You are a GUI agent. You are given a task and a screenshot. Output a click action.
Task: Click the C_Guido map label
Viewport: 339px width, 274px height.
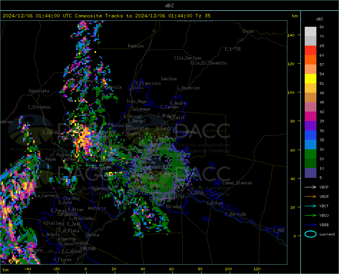click(x=50, y=132)
